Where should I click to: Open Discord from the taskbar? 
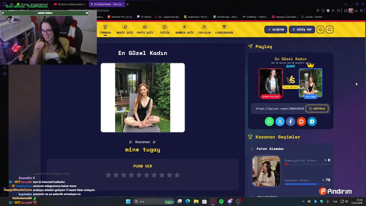pyautogui.click(x=230, y=201)
